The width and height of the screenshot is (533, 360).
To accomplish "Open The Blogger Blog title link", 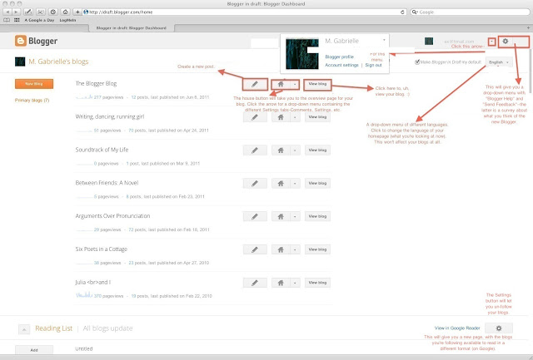I will click(96, 83).
